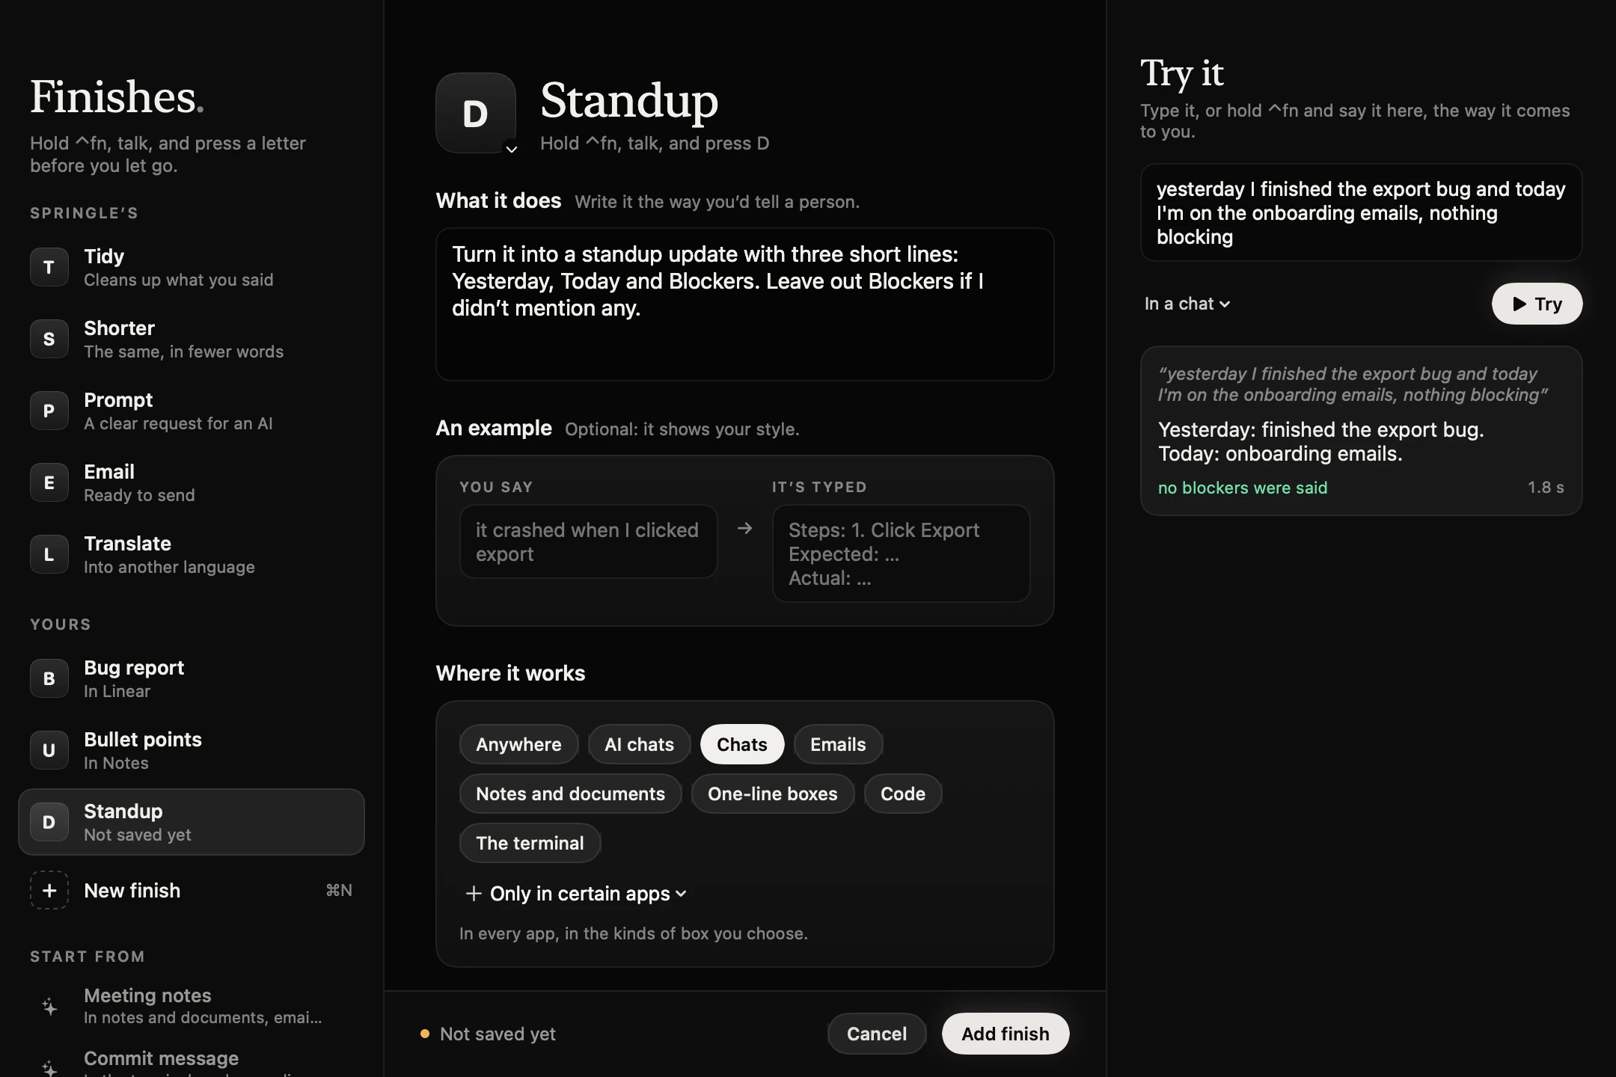The image size is (1616, 1077).
Task: Click the arrow between You say and It's typed
Action: 744,529
